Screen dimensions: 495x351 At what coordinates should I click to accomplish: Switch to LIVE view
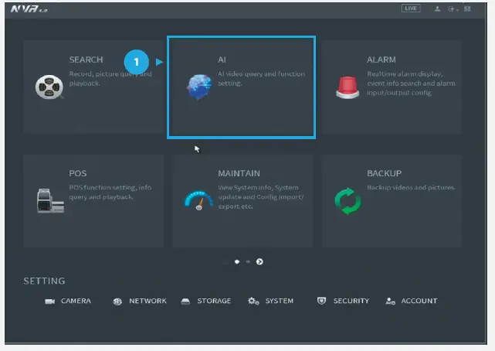click(x=411, y=9)
